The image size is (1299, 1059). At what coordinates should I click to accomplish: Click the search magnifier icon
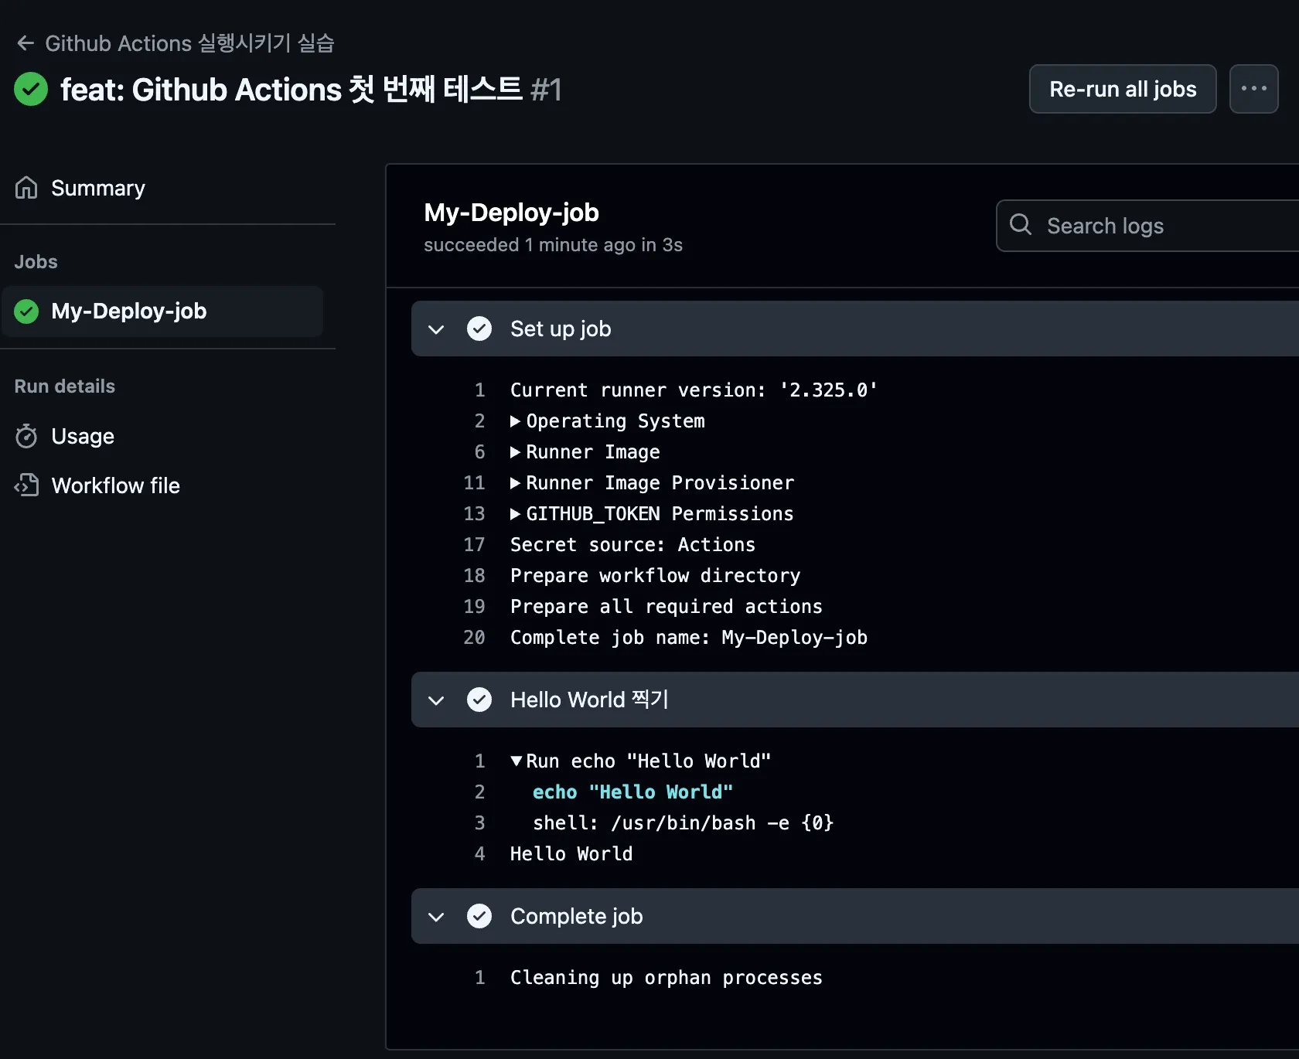(1021, 225)
